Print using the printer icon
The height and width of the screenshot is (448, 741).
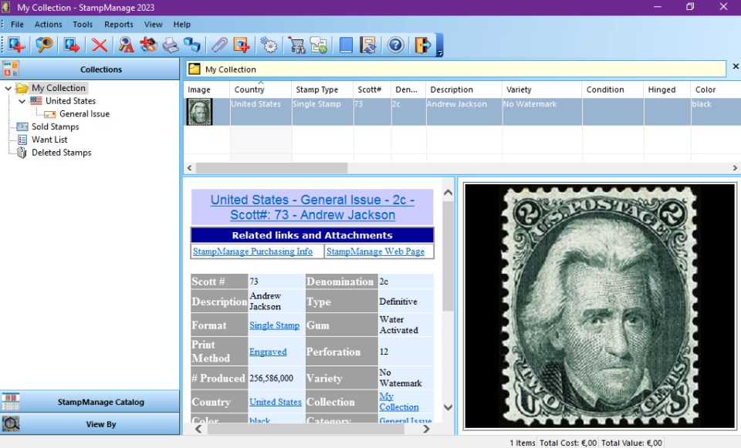[171, 45]
